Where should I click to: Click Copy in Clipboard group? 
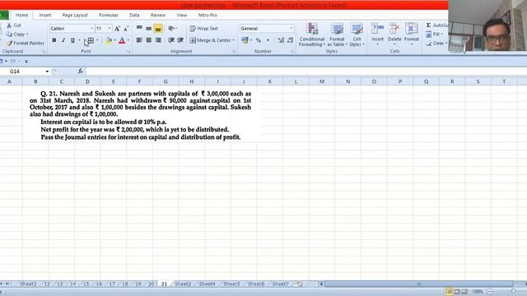coord(16,35)
